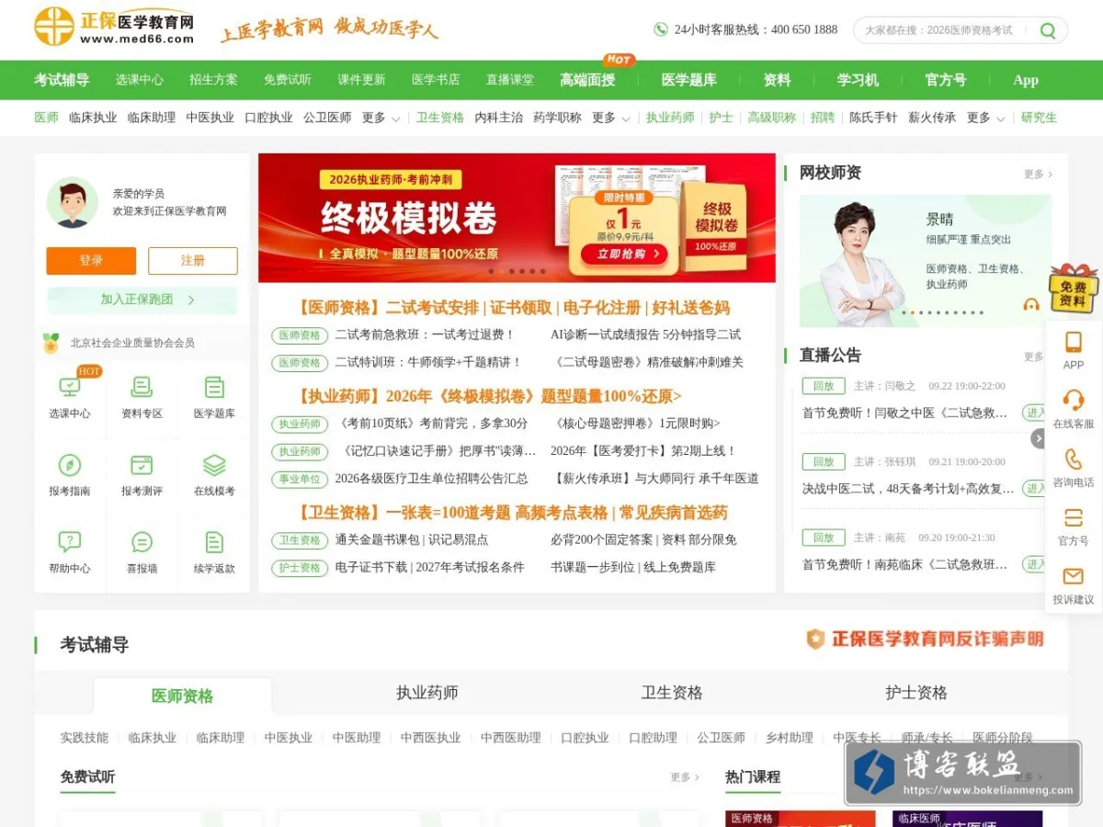This screenshot has height=827, width=1103.
Task: Click the 注册 button
Action: (x=193, y=261)
